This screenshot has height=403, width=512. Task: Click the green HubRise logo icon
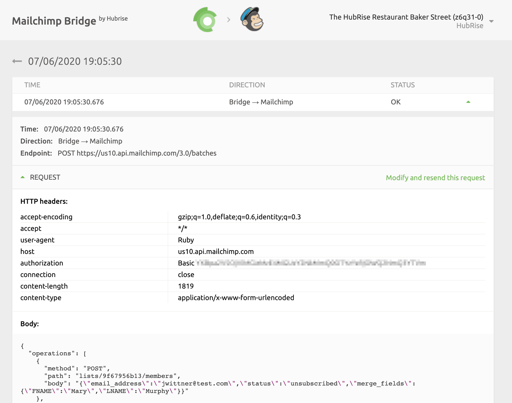[x=205, y=20]
